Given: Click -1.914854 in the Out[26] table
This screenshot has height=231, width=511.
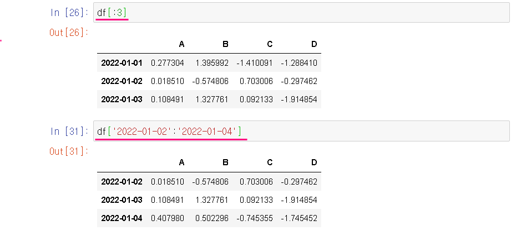Looking at the screenshot, I should [x=299, y=99].
